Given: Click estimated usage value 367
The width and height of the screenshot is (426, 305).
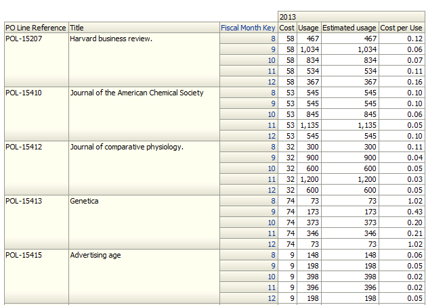Looking at the screenshot, I should pos(350,82).
